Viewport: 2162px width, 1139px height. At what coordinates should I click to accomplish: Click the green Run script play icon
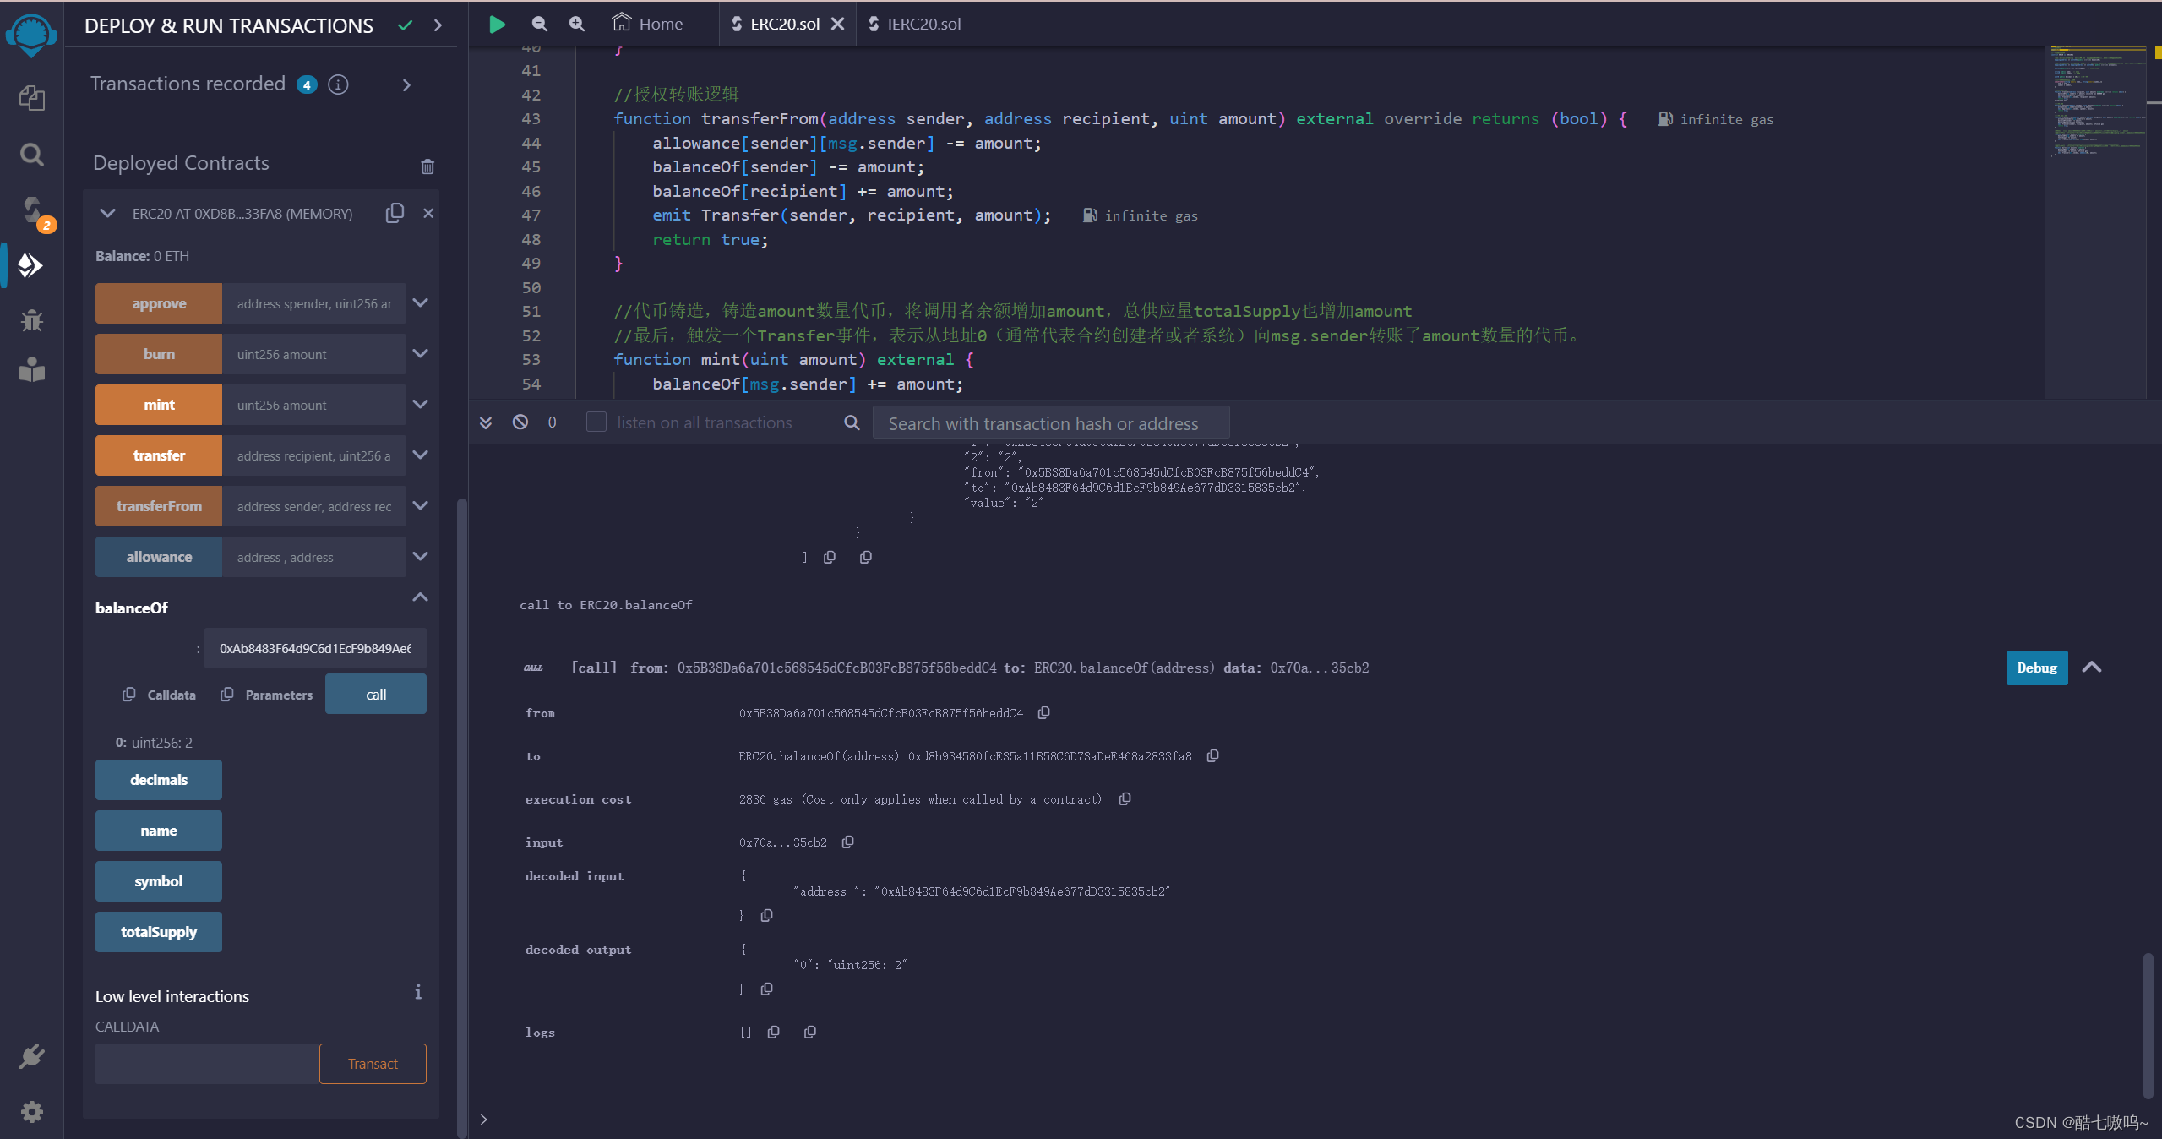(497, 24)
